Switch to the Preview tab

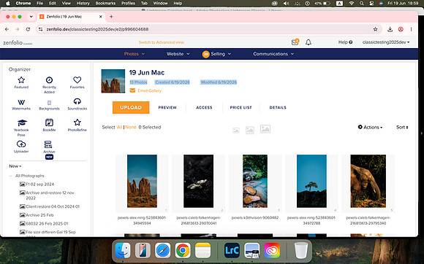pos(167,107)
